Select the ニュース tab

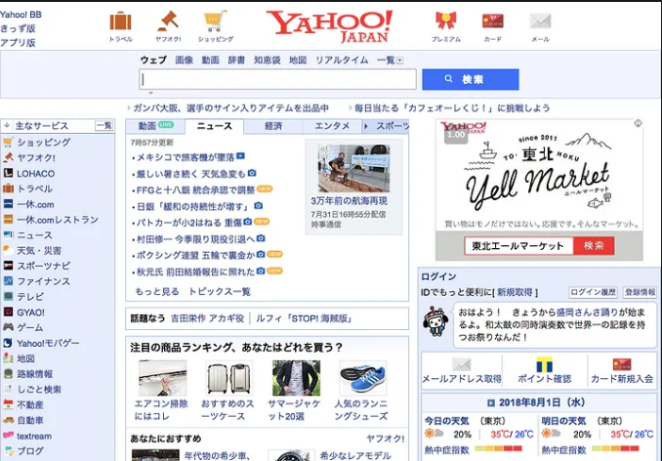(215, 126)
